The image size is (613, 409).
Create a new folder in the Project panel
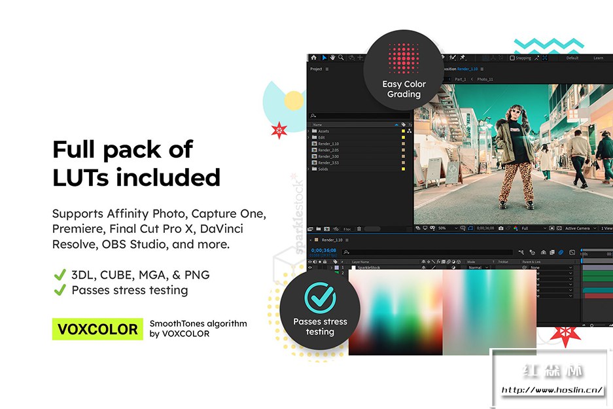319,229
